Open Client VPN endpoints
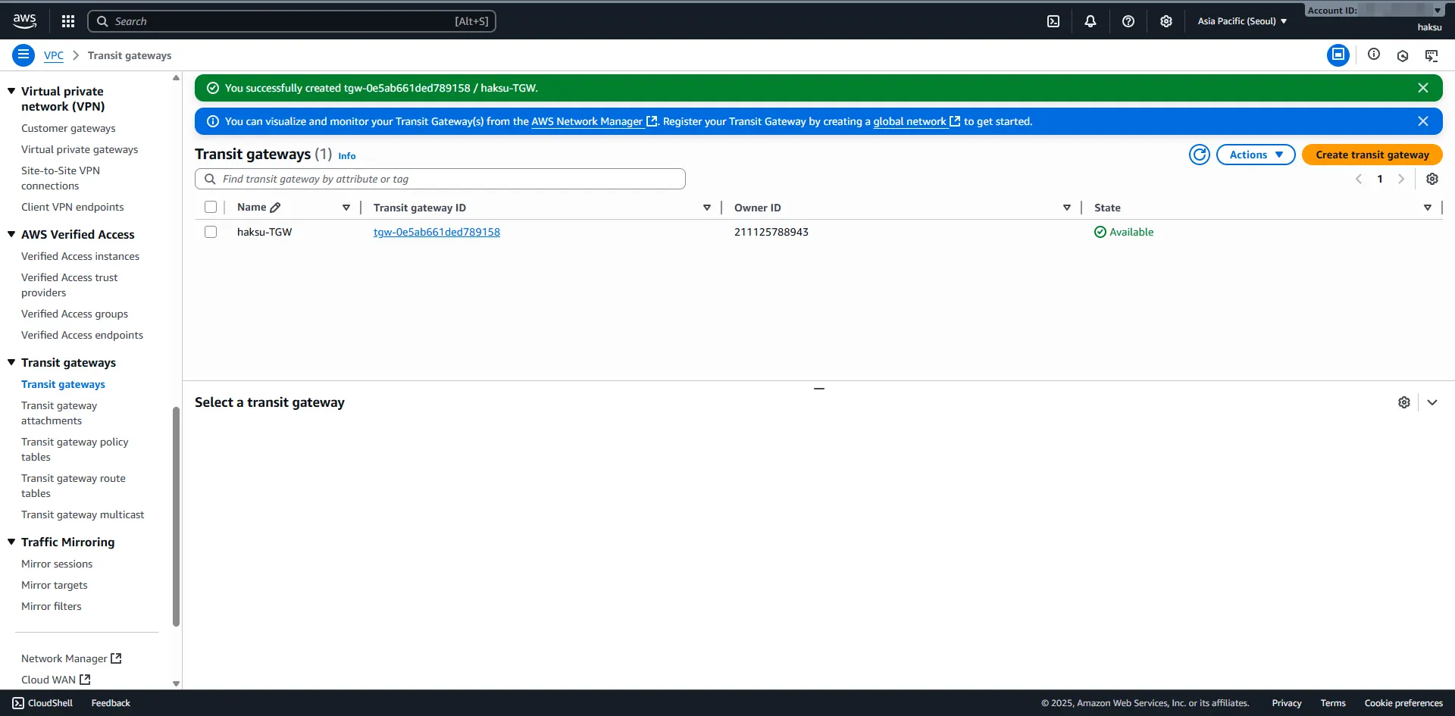This screenshot has height=716, width=1455. coord(72,207)
